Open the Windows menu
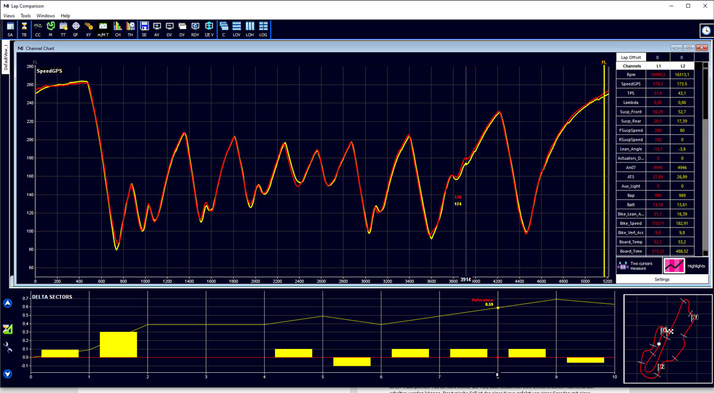 45,15
